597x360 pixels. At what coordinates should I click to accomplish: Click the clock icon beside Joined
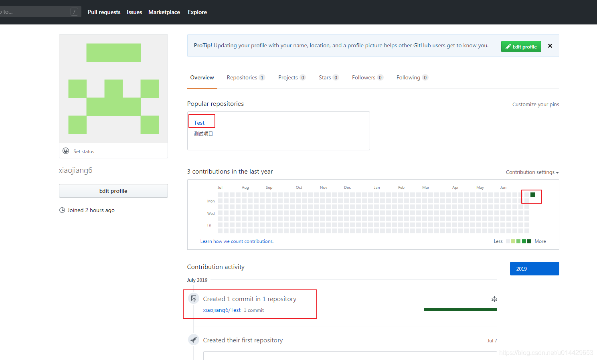[x=62, y=210]
